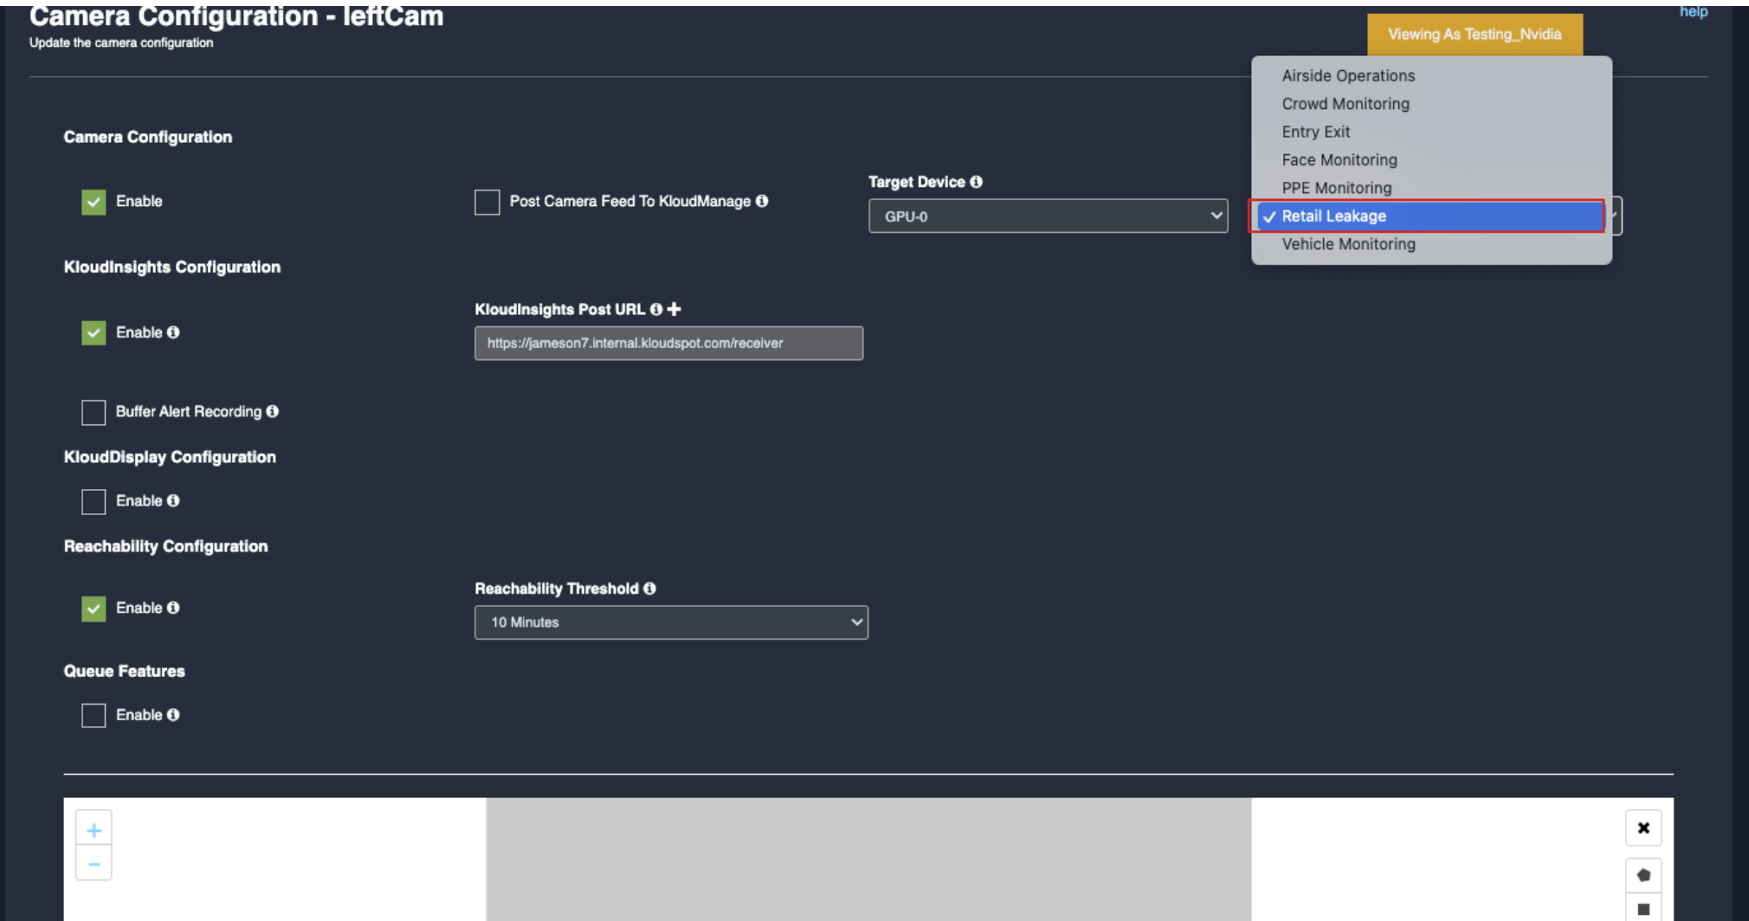The image size is (1749, 921).
Task: Uncheck KloudInsights Configuration Enable checkbox
Action: coord(94,332)
